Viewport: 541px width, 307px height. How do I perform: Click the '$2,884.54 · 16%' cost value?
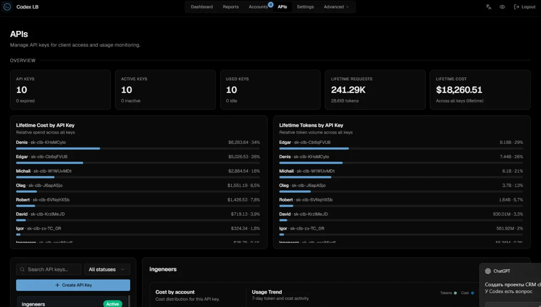[244, 171]
